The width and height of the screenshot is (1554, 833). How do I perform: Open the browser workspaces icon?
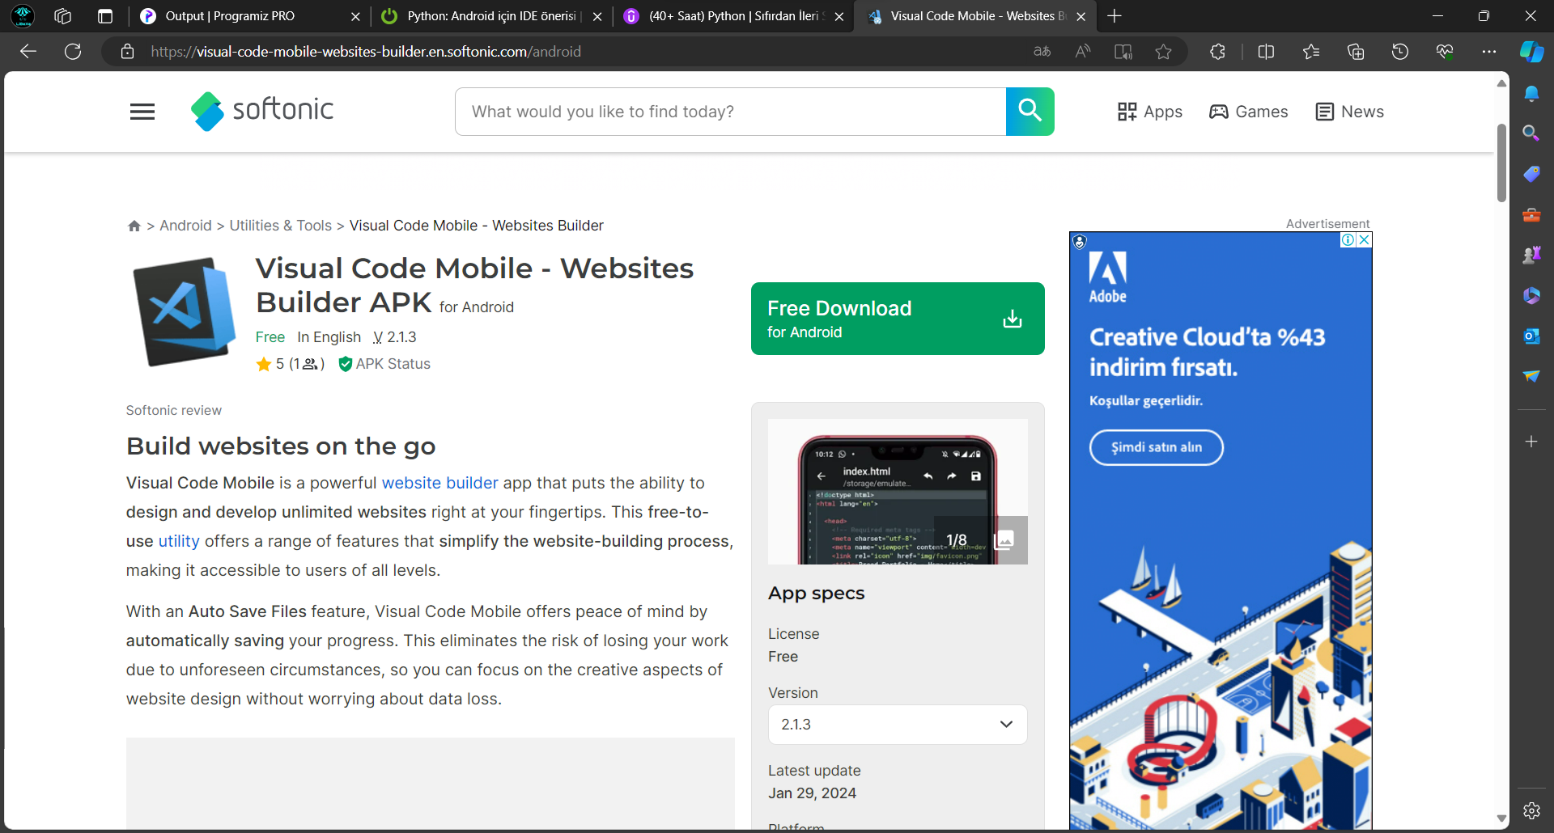coord(63,16)
